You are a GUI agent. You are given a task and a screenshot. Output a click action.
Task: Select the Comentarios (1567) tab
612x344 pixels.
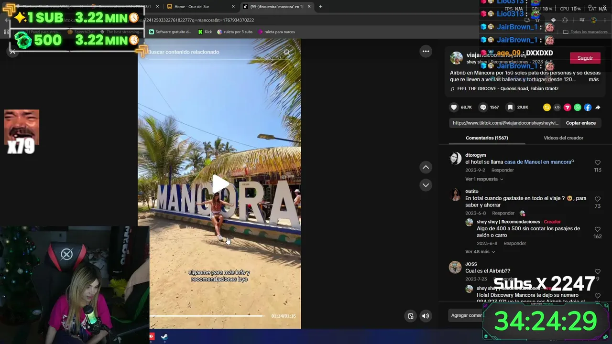pos(487,138)
